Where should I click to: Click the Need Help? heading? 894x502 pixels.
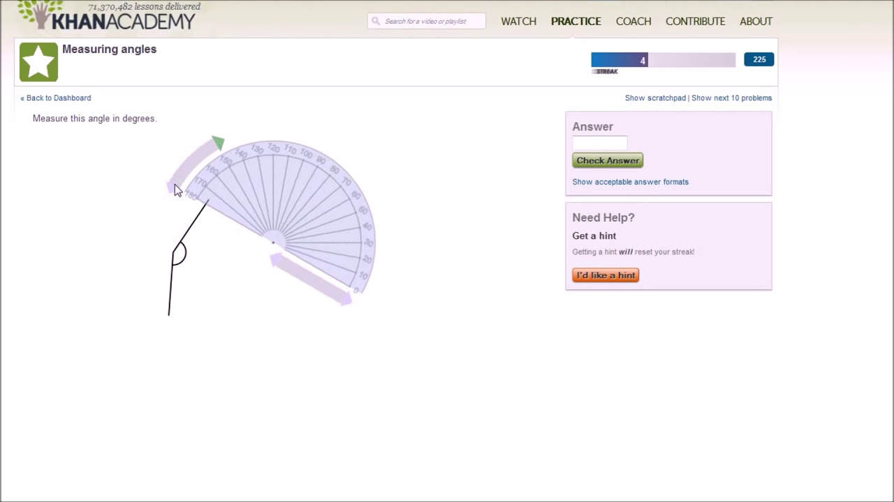click(x=603, y=218)
